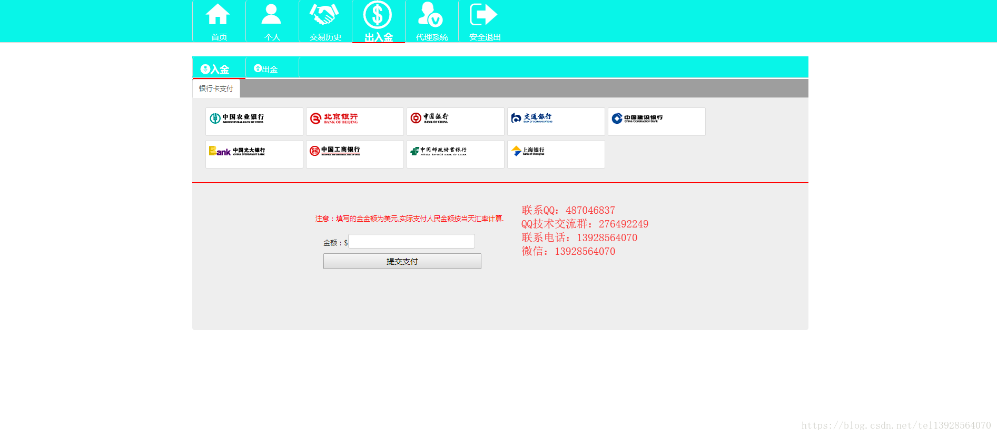This screenshot has width=997, height=436.
Task: Click the QQ技术交流群 276492249 text
Action: (x=585, y=224)
